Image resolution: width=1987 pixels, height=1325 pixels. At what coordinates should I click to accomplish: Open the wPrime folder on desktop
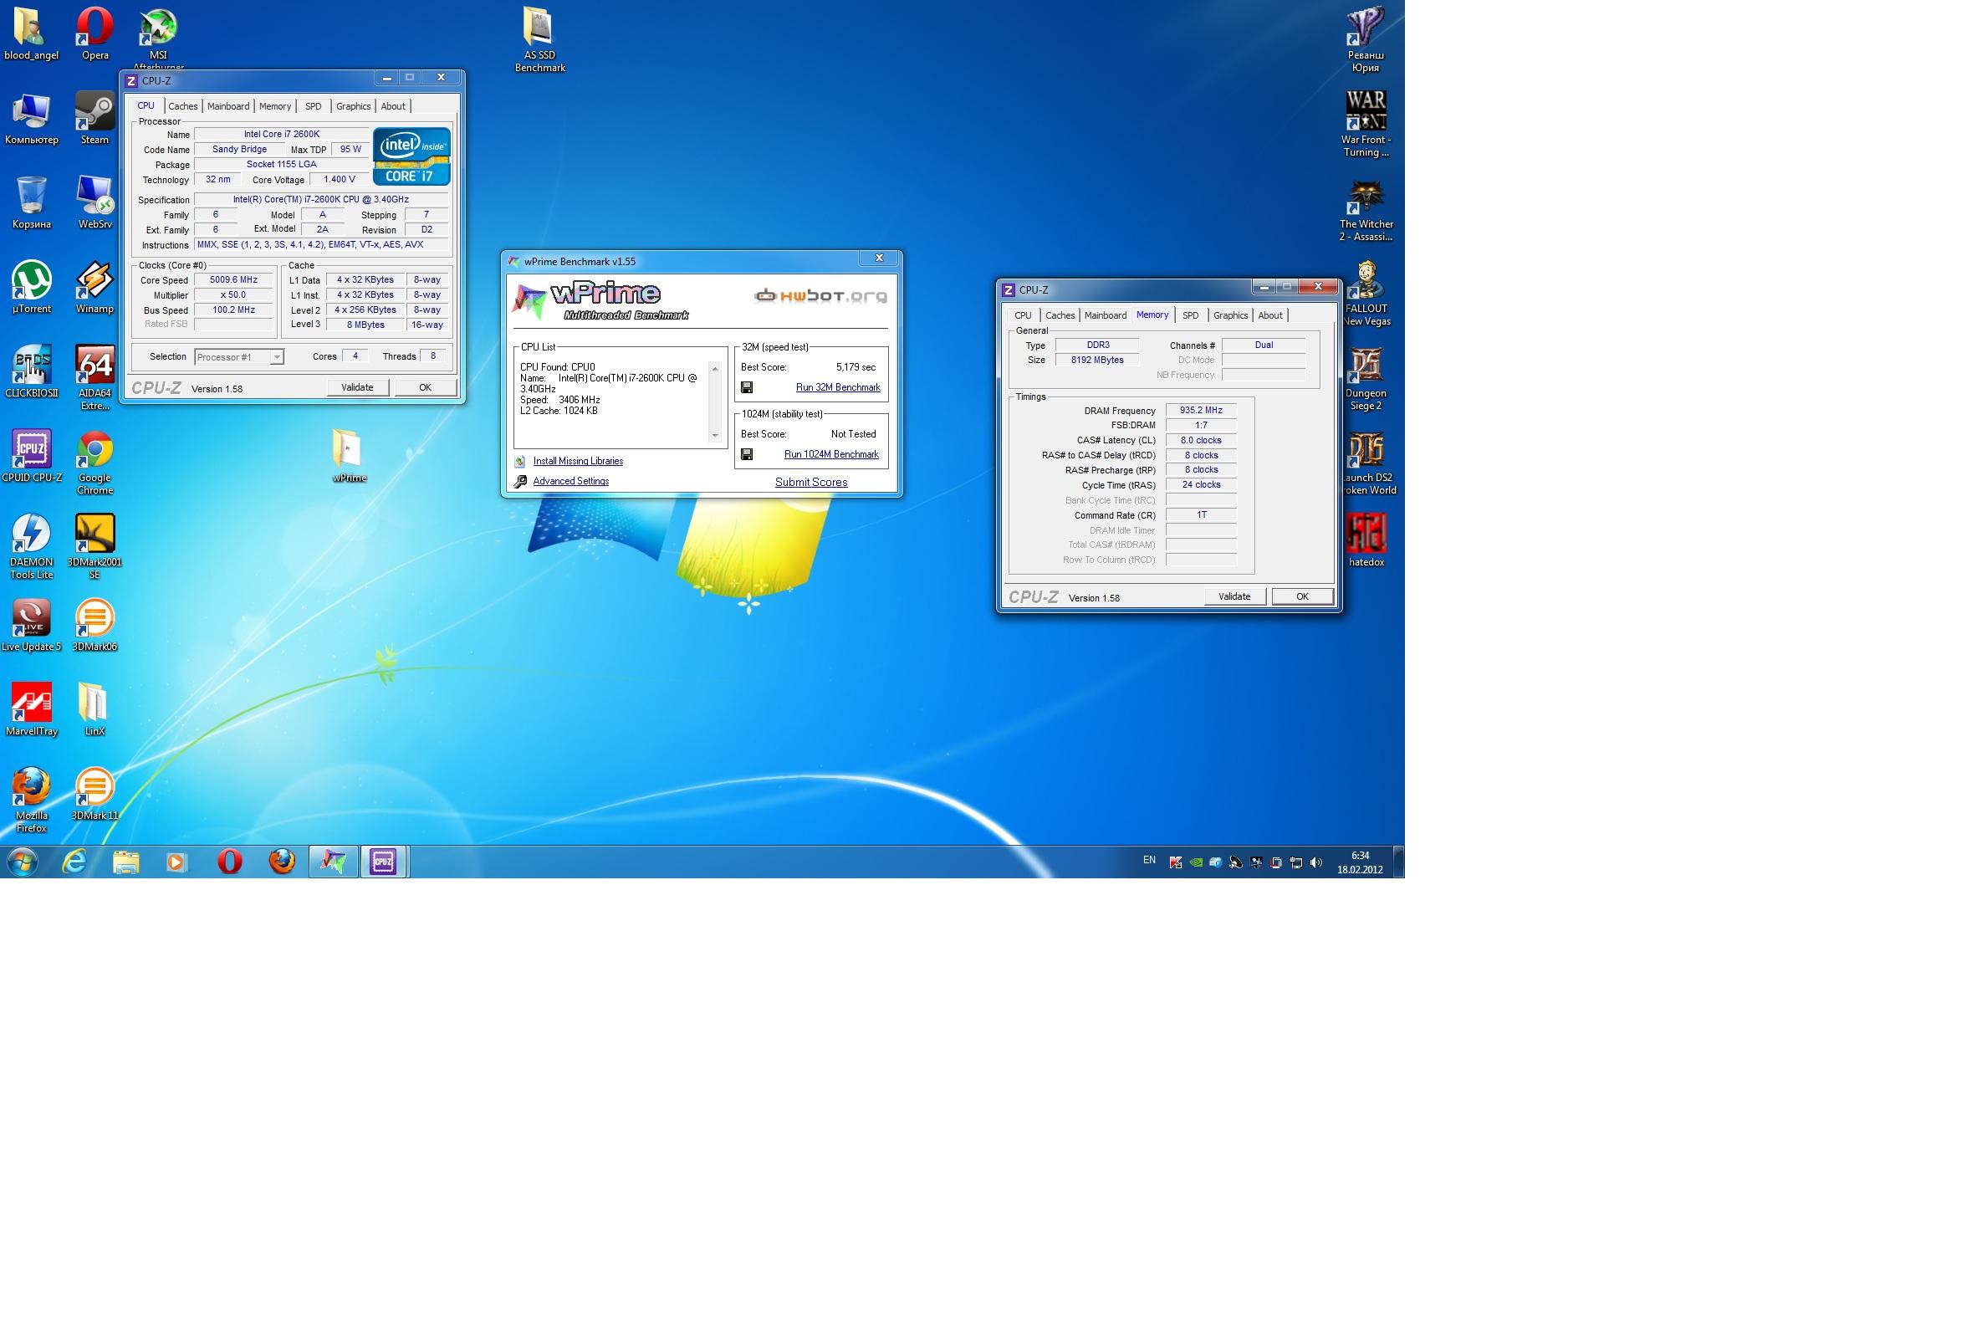click(349, 455)
